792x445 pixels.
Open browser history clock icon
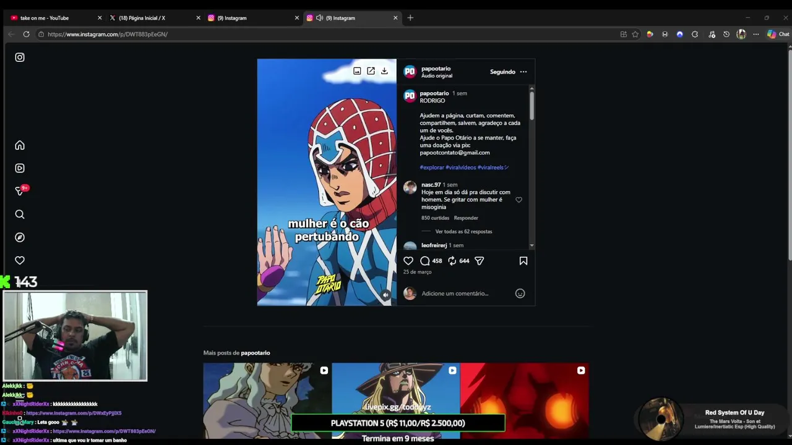pyautogui.click(x=726, y=34)
